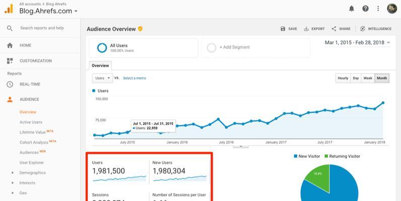Click the first data point on the Users graph
This screenshot has width=401, height=201.
[x=95, y=135]
